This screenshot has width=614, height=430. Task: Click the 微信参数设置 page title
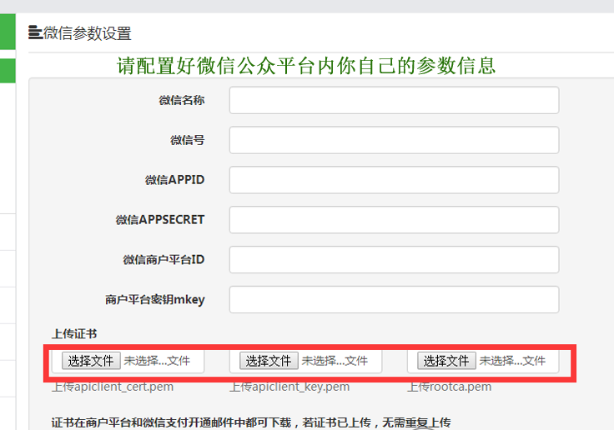pyautogui.click(x=88, y=33)
